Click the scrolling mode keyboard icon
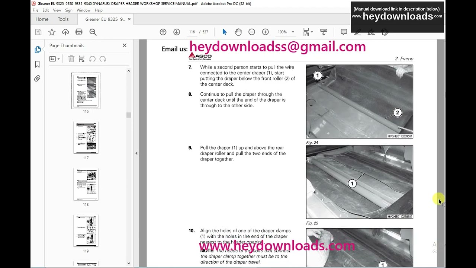 click(324, 32)
